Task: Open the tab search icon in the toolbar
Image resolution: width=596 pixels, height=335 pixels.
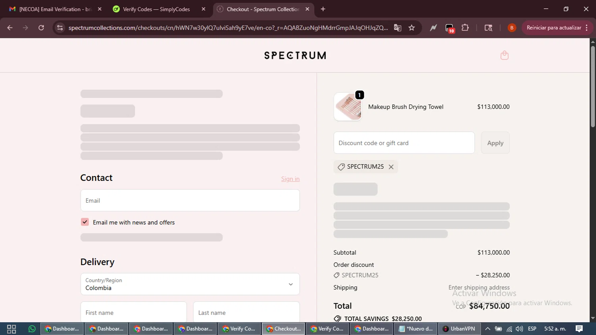Action: [x=488, y=28]
